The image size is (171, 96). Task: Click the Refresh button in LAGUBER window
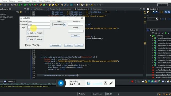tap(69, 45)
